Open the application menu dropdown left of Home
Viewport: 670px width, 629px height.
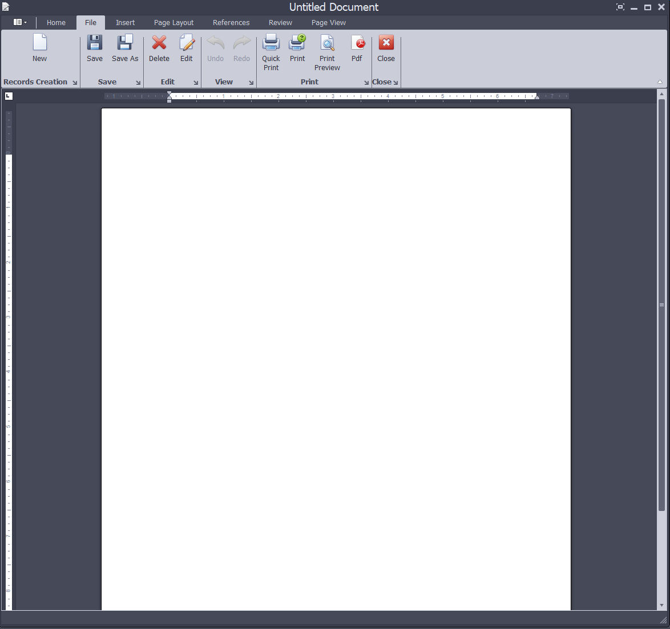(20, 22)
